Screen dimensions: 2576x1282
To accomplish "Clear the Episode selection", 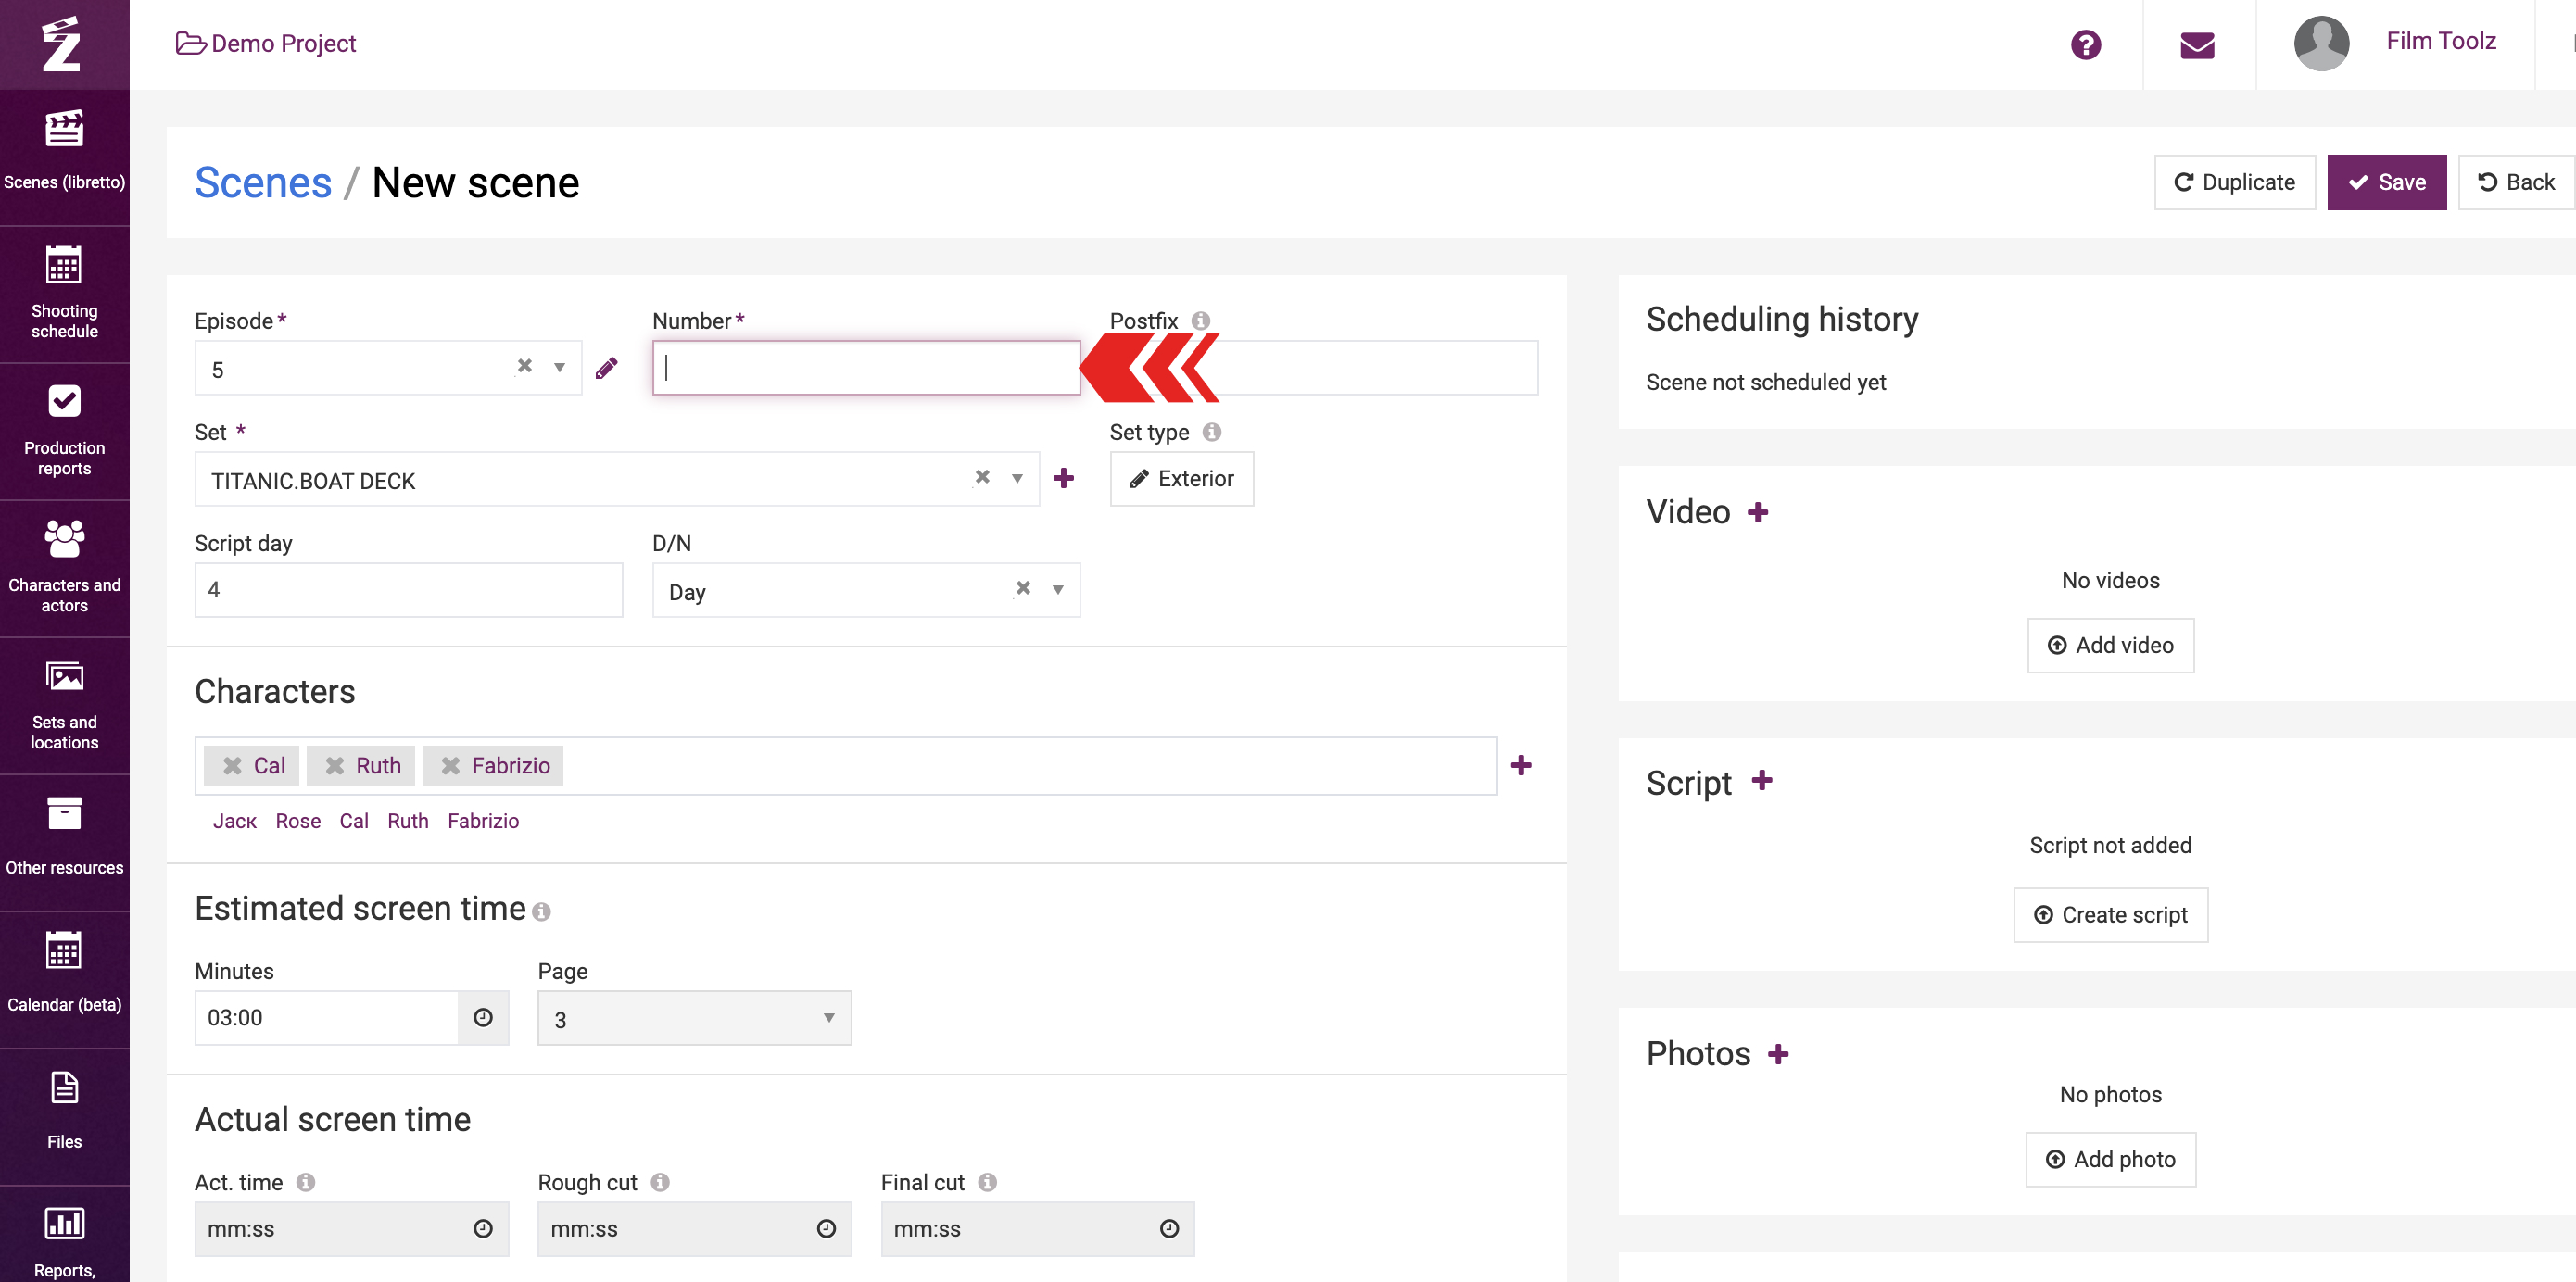I will [x=524, y=366].
